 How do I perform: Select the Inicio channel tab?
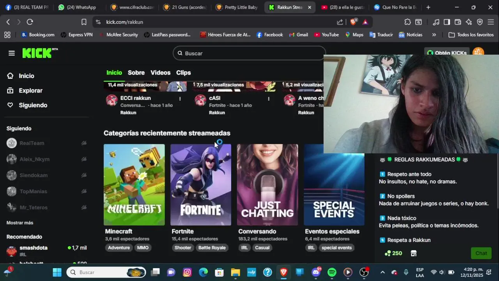pyautogui.click(x=114, y=73)
